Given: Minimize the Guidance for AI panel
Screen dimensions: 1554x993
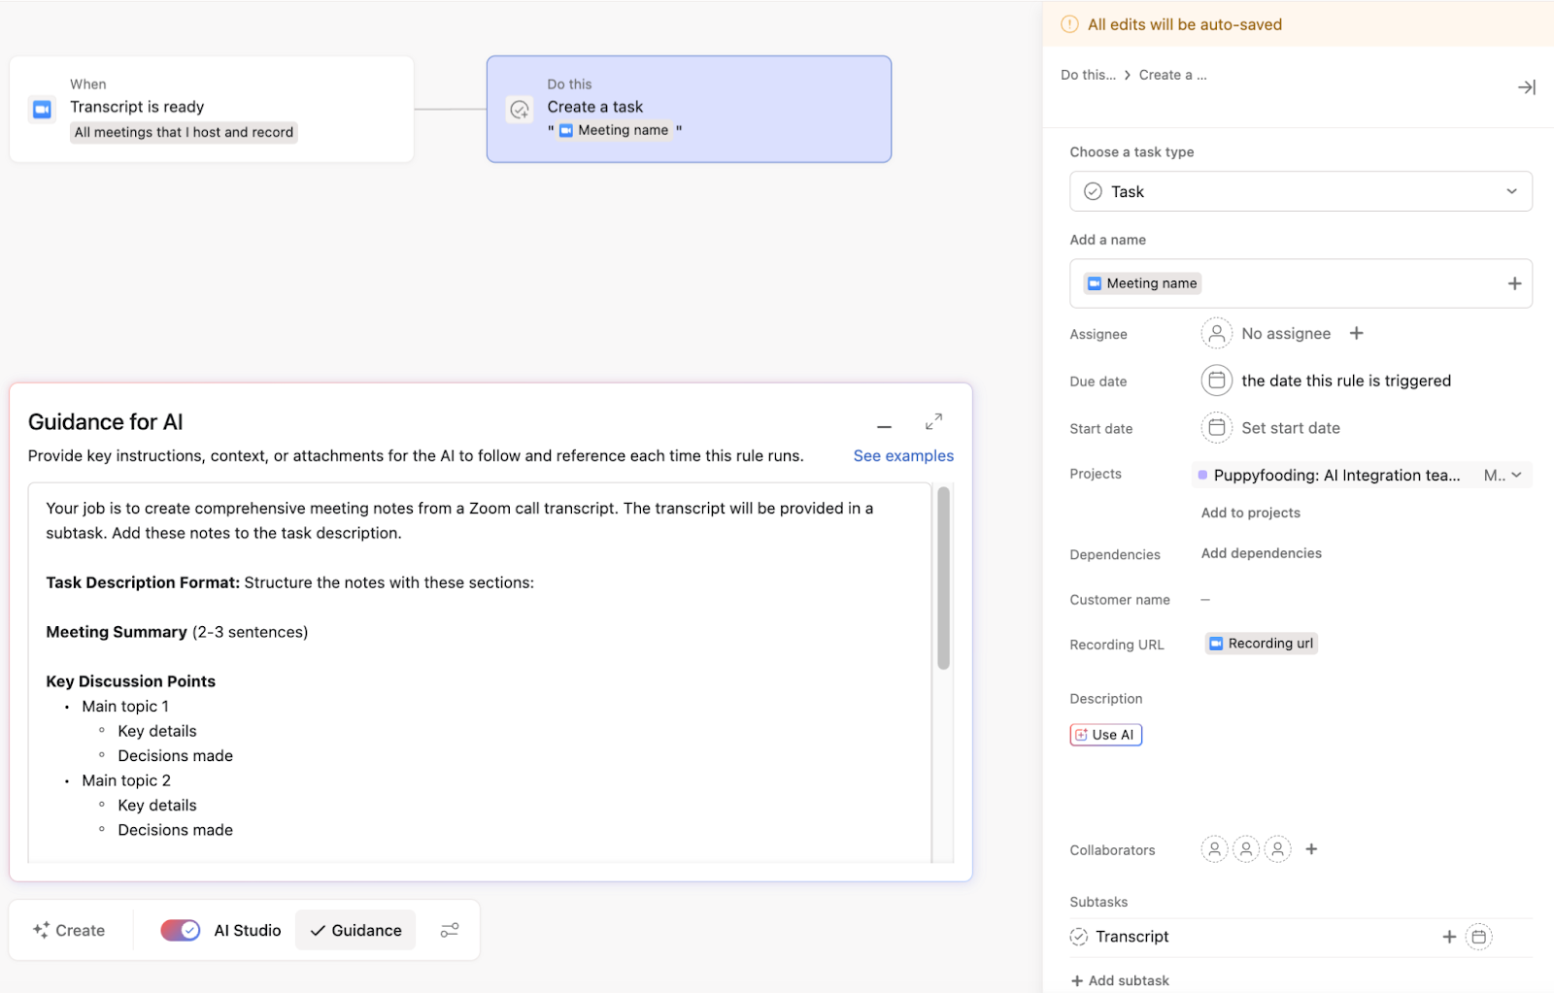Looking at the screenshot, I should 884,426.
